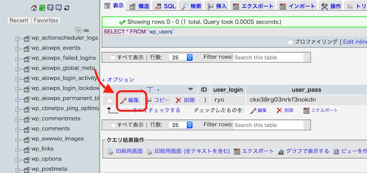
Task: Click the グラフで表示する chart icon
Action: (x=281, y=152)
